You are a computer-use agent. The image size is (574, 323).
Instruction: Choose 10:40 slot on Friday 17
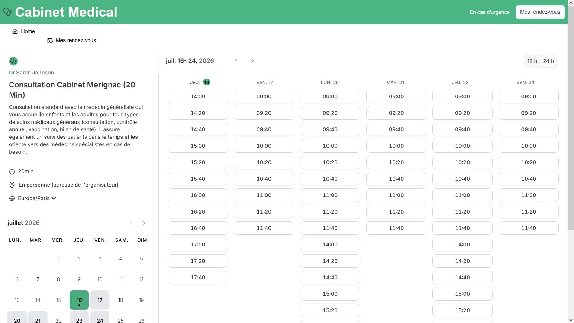coord(264,179)
